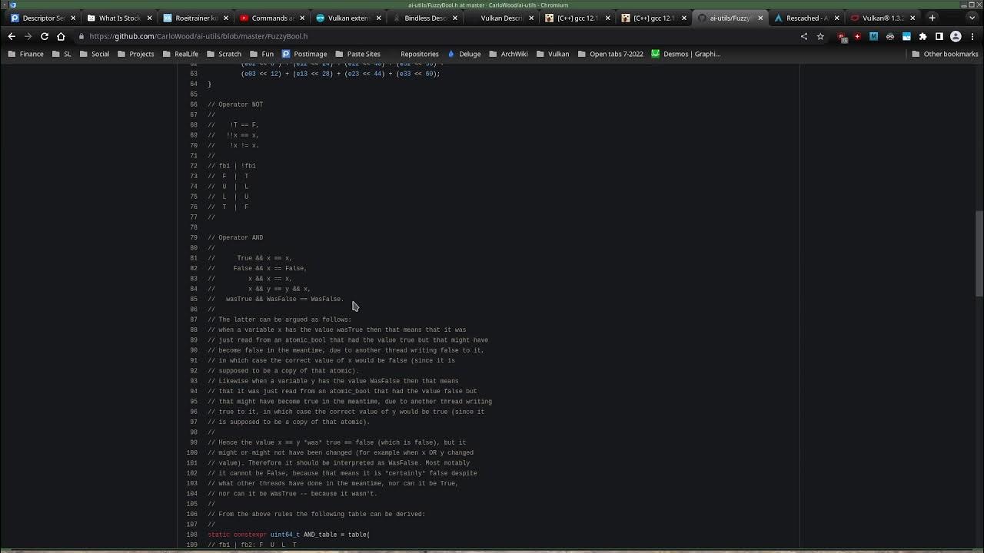The image size is (984, 553).
Task: Close the Descriptor Set tab
Action: [x=73, y=18]
